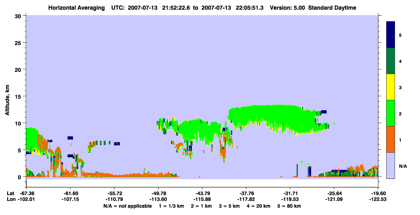
Task: Click the dark green level 4 color swatch
Action: [391, 61]
